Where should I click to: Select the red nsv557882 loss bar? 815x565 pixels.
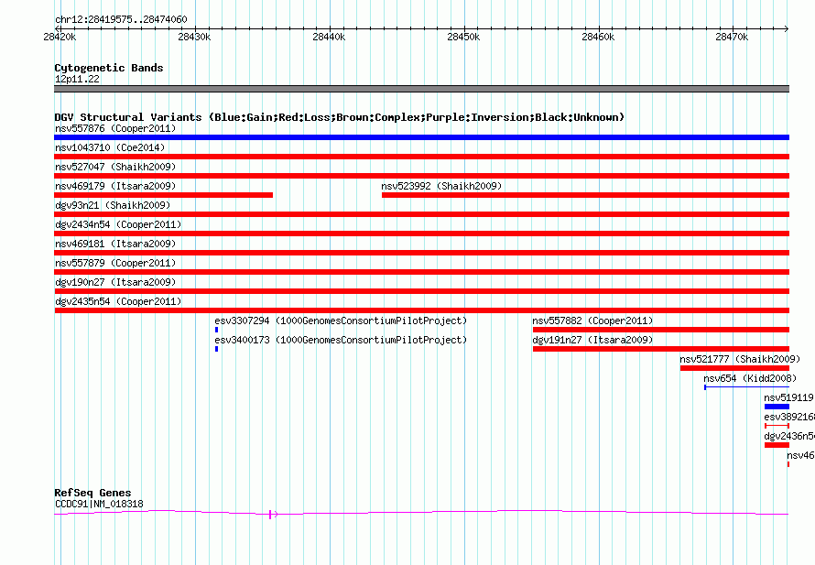point(661,330)
